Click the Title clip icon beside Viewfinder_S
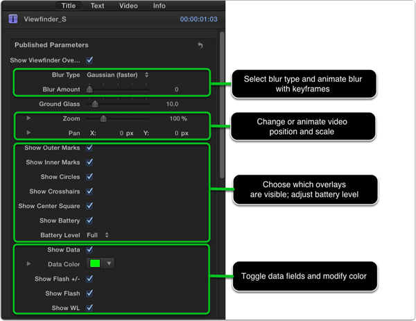Image resolution: width=416 pixels, height=321 pixels. point(12,19)
